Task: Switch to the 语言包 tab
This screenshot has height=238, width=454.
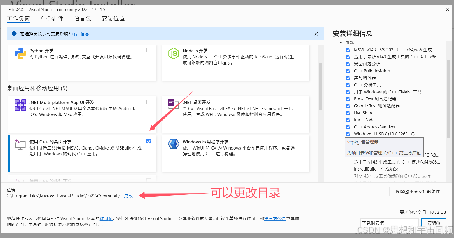Action: click(x=83, y=18)
